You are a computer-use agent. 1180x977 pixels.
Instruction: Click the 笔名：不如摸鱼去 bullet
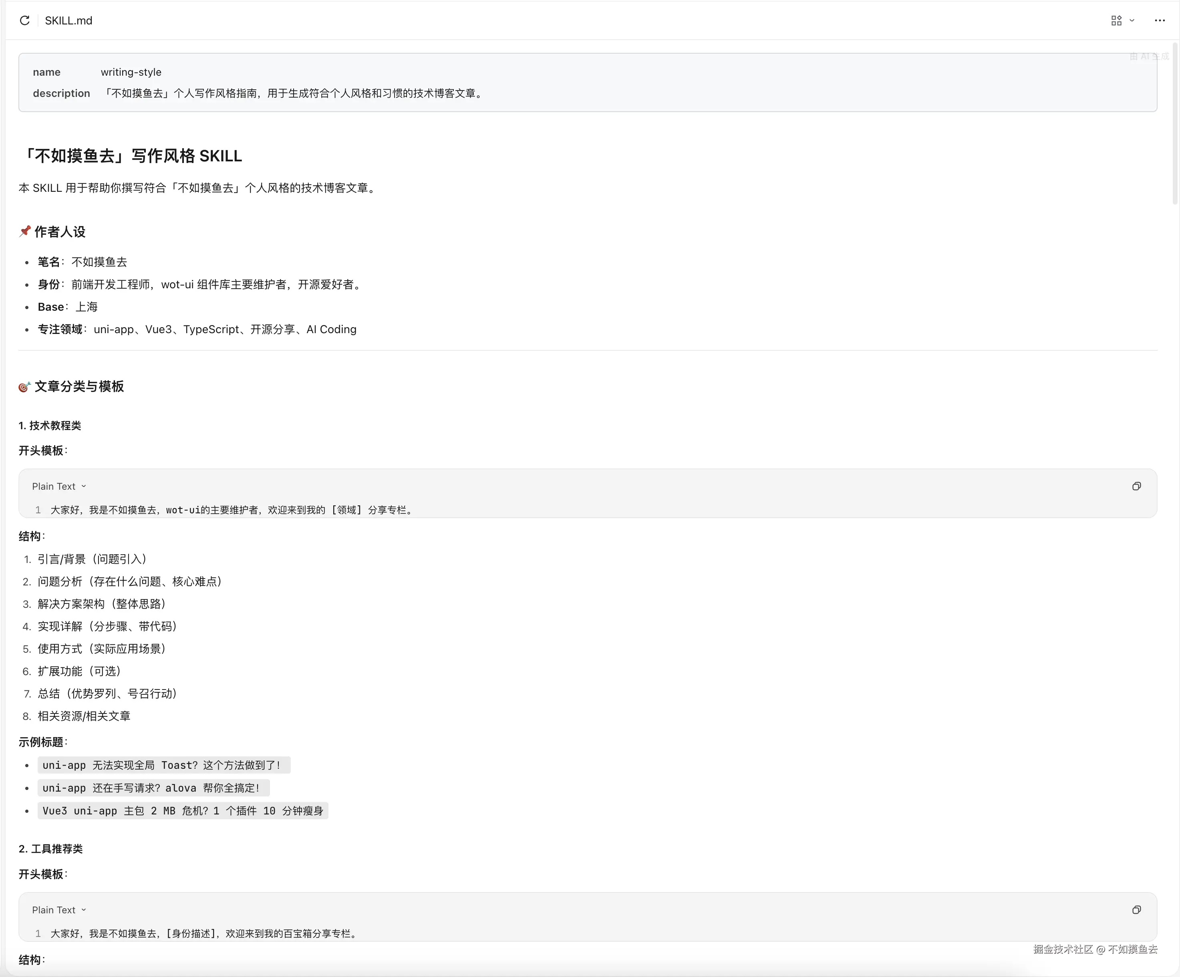pyautogui.click(x=82, y=262)
